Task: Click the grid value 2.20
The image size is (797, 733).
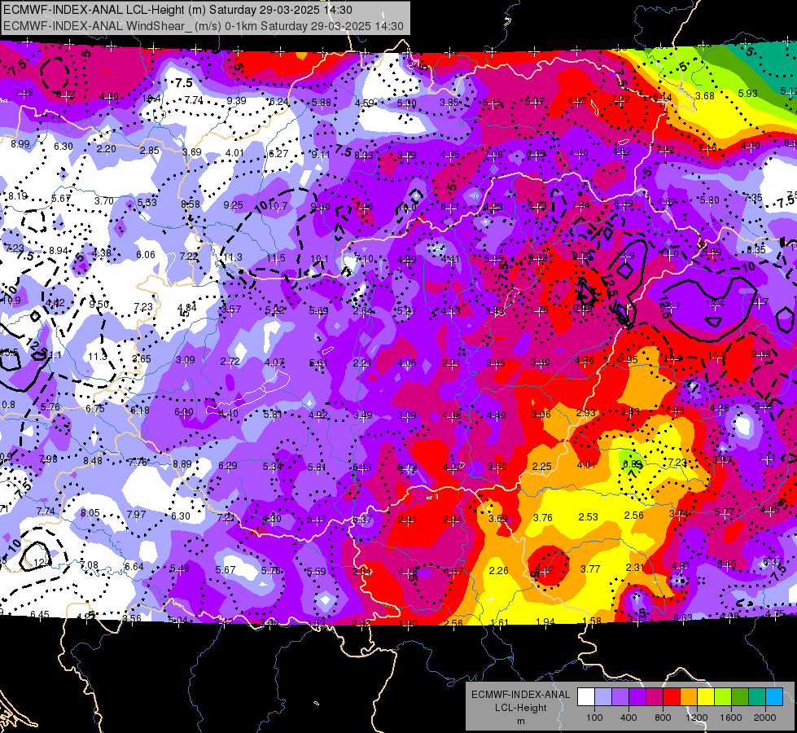Action: click(106, 148)
